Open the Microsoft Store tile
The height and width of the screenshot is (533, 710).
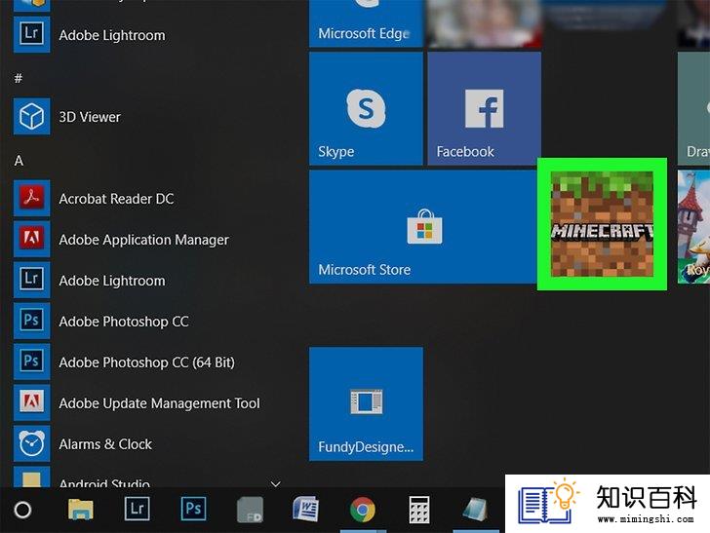coord(423,227)
